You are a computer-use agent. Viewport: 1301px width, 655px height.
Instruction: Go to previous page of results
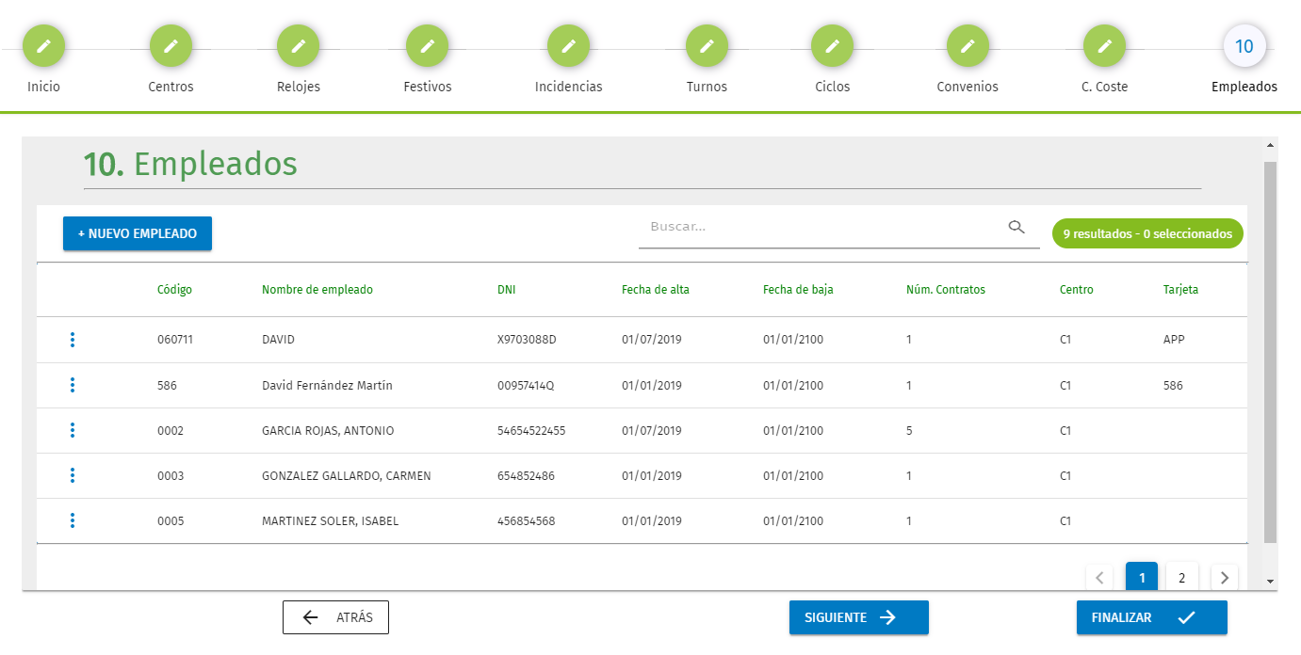(x=1099, y=577)
